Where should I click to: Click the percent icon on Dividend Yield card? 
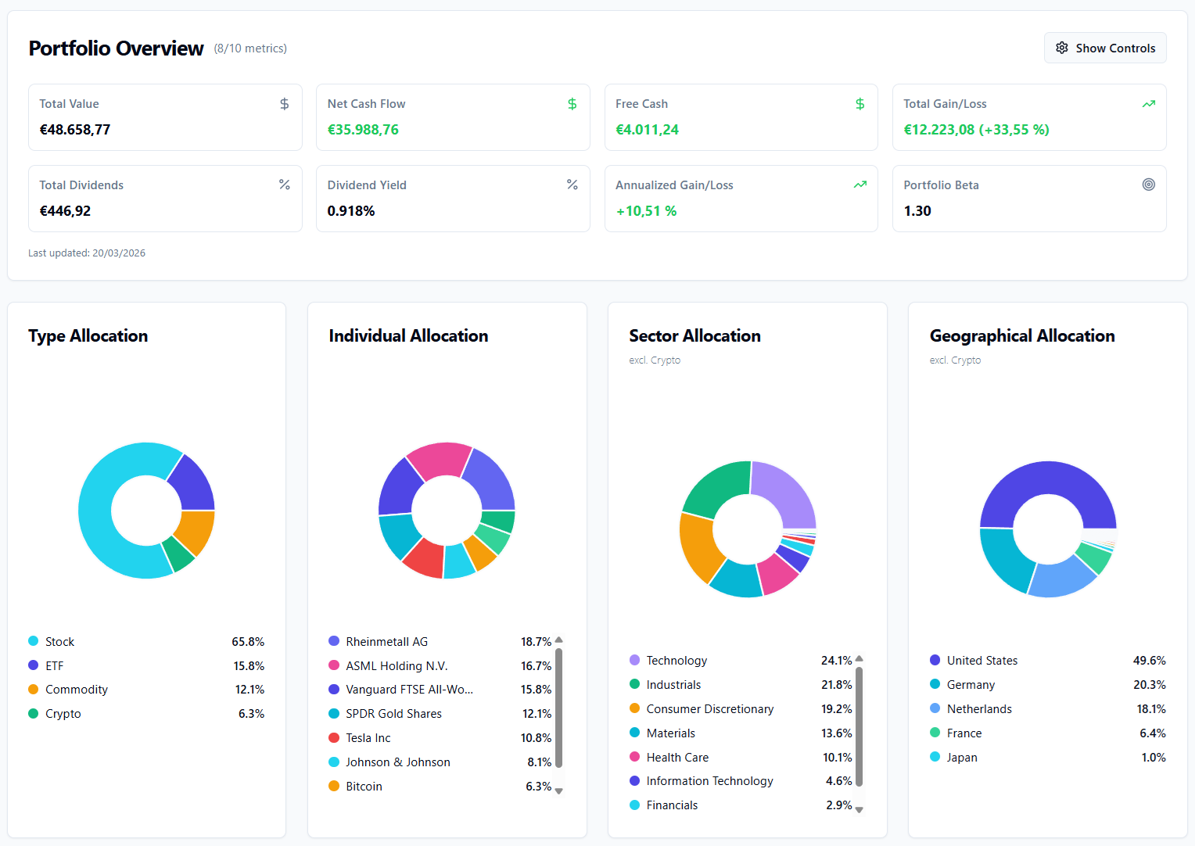[x=572, y=185]
